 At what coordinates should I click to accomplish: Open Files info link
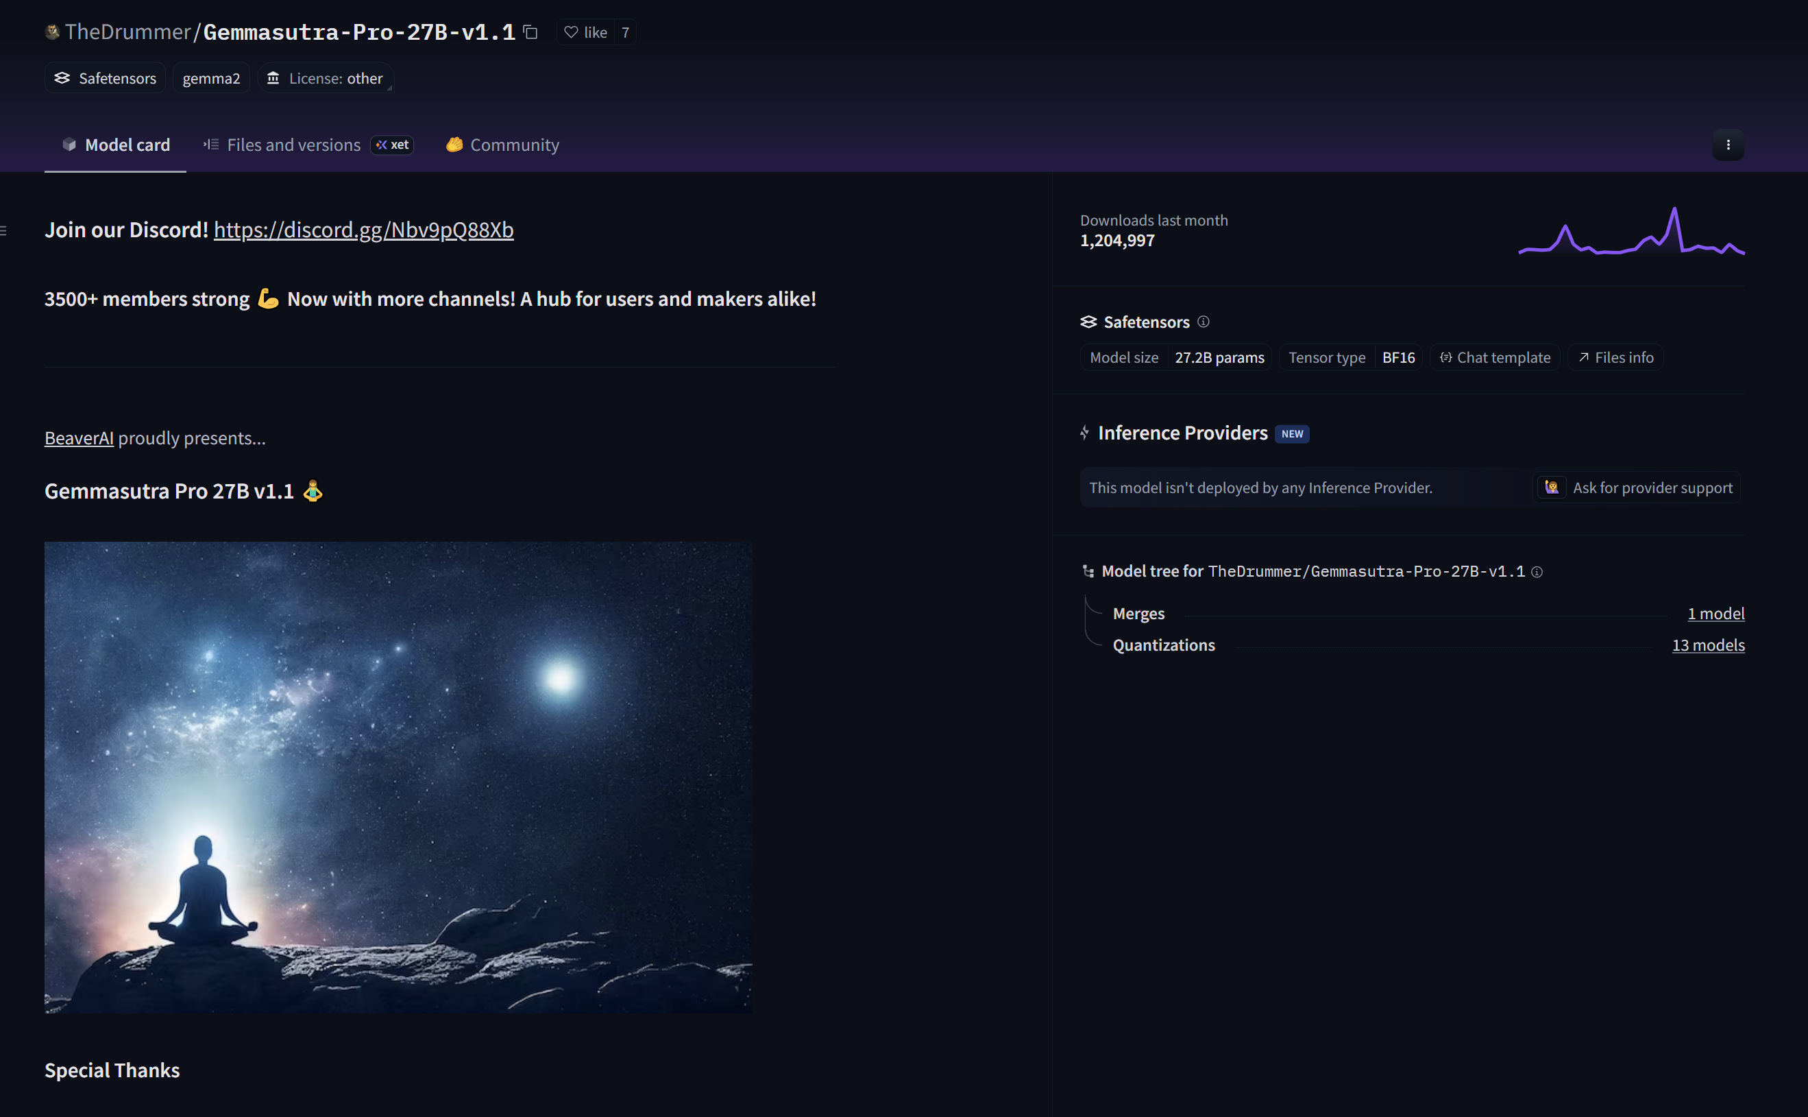[x=1615, y=357]
